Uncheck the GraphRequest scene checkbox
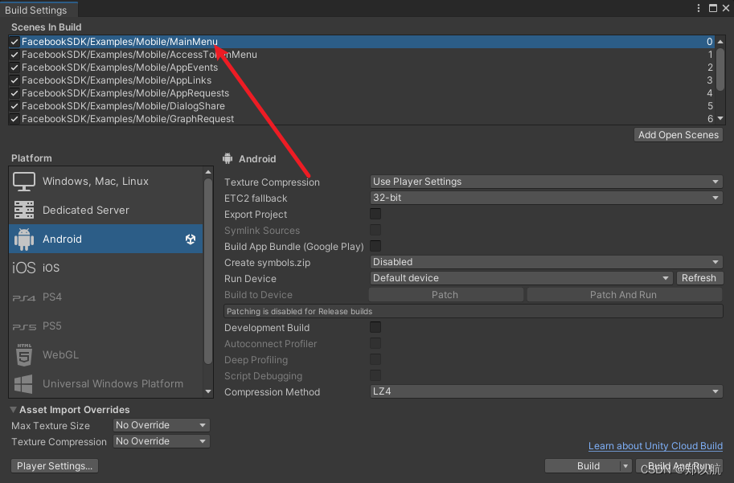The width and height of the screenshot is (734, 483). pyautogui.click(x=14, y=119)
